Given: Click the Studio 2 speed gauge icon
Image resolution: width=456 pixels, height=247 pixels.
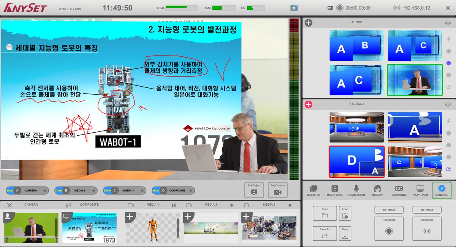Looking at the screenshot, I should [x=448, y=169].
